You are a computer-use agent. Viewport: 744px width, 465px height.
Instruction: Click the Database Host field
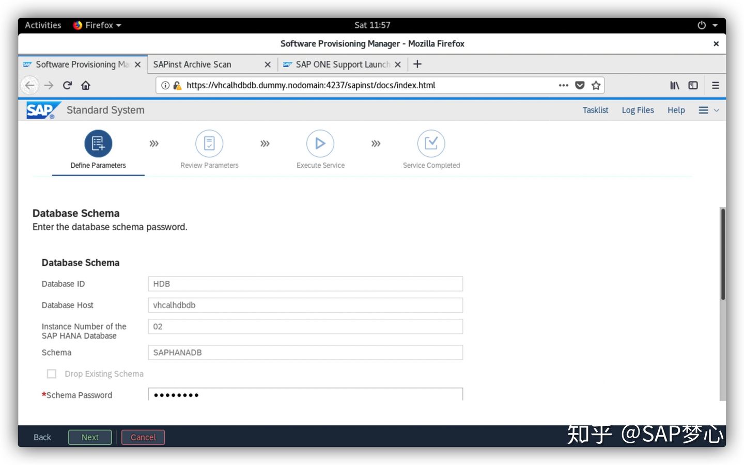(305, 305)
